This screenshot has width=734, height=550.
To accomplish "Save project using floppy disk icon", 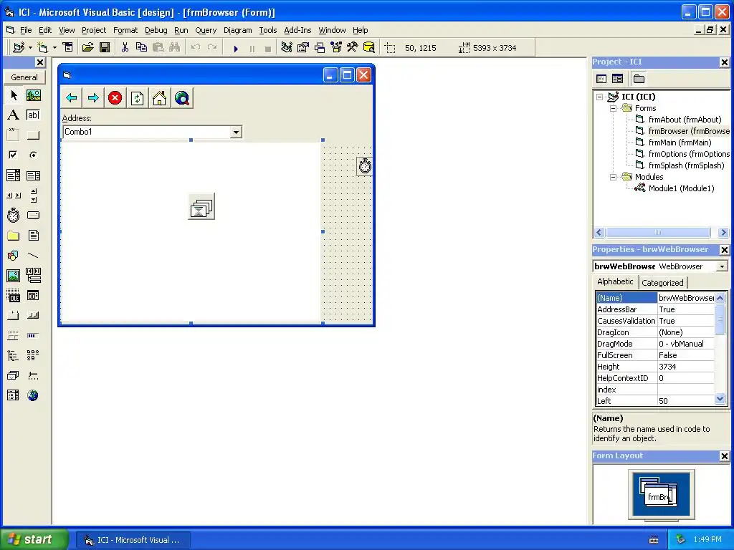I will pos(105,47).
